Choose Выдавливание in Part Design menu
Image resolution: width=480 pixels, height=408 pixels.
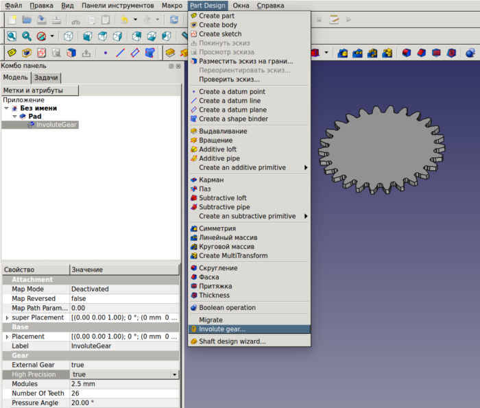pos(249,131)
